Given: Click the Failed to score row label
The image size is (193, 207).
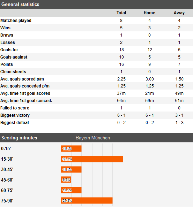Looking at the screenshot, I should (x=15, y=108).
